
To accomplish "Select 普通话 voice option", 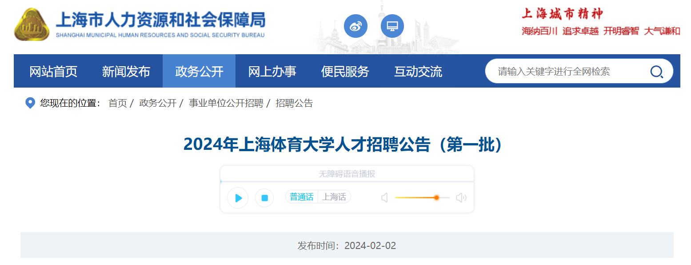I will [302, 197].
